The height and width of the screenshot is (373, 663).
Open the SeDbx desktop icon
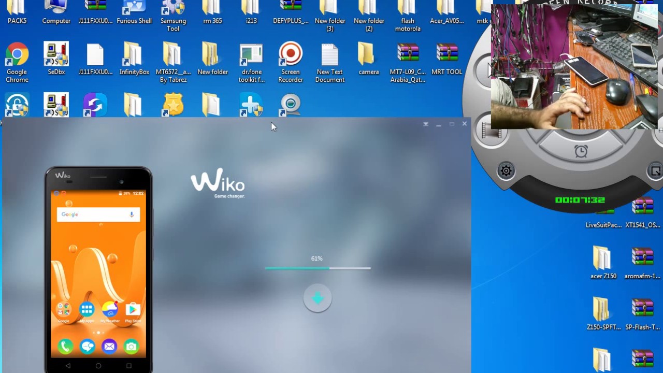coord(56,59)
